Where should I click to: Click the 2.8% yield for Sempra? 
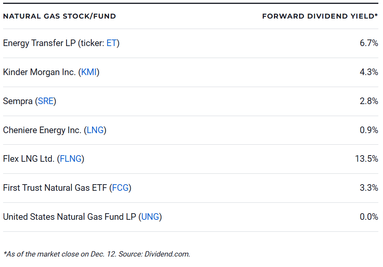[369, 101]
